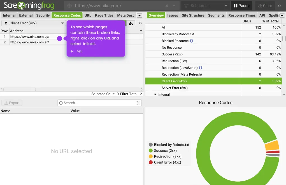Select the Overview tab
The height and width of the screenshot is (185, 286).
click(156, 15)
